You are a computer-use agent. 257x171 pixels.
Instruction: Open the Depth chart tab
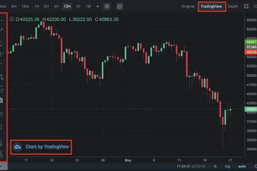(x=233, y=6)
